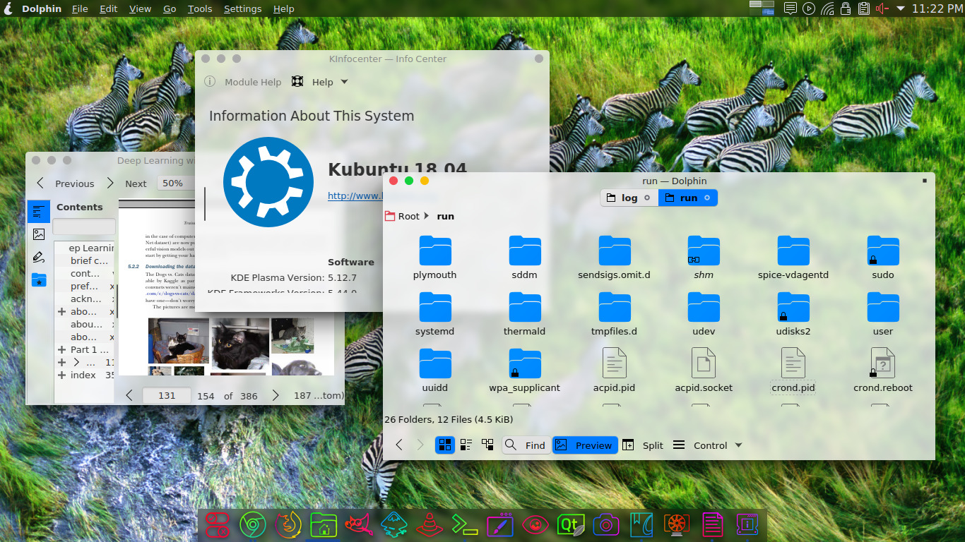The image size is (965, 542).
Task: Expand first 'abo...' contents entry
Action: (x=62, y=311)
